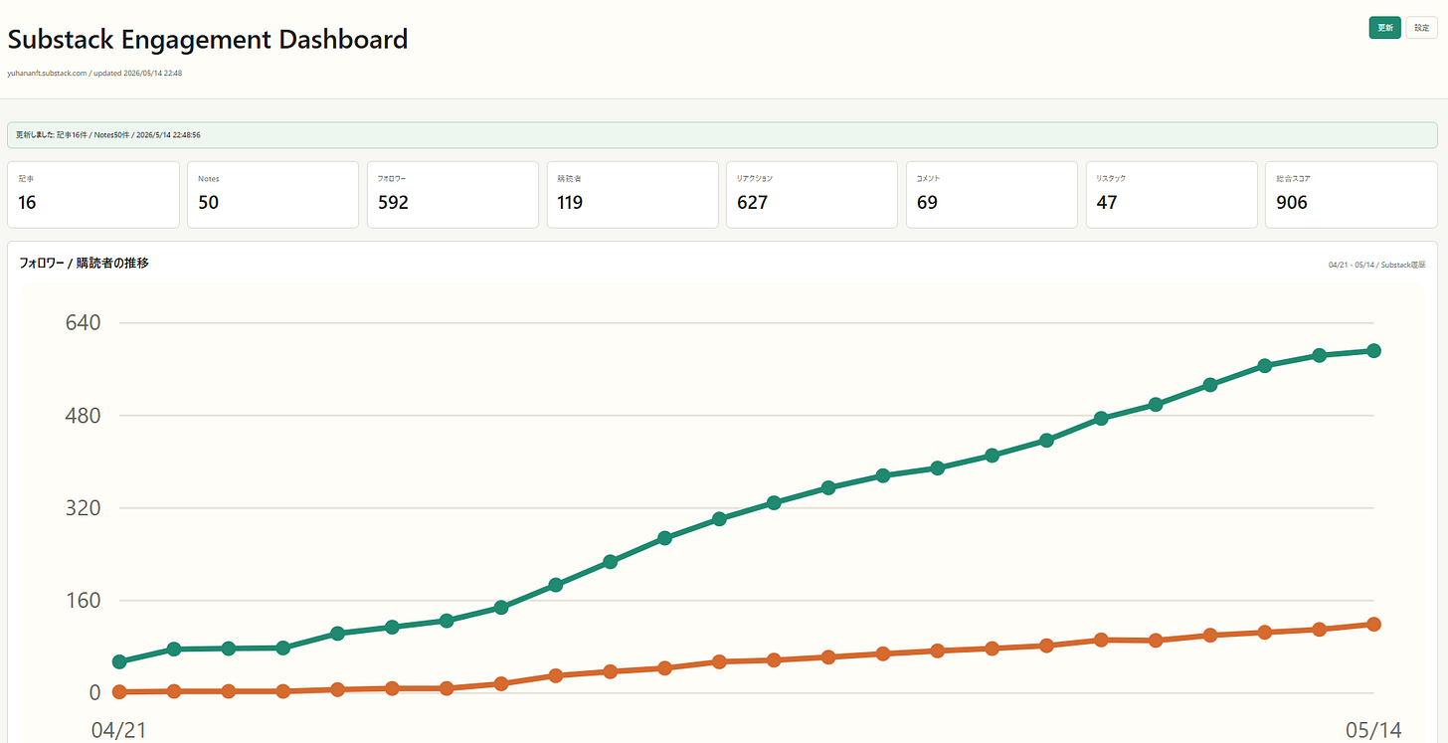Click the last green follower data point
The height and width of the screenshot is (743, 1448).
[x=1373, y=350]
